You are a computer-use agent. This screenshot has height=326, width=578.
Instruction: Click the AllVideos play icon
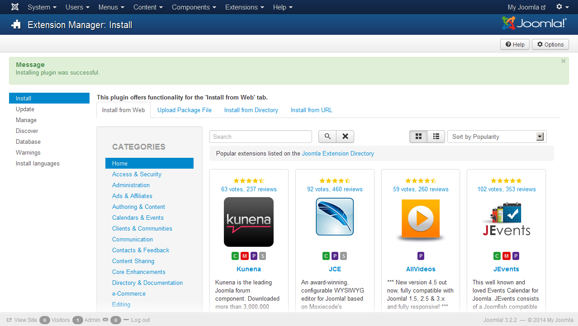pos(421,220)
